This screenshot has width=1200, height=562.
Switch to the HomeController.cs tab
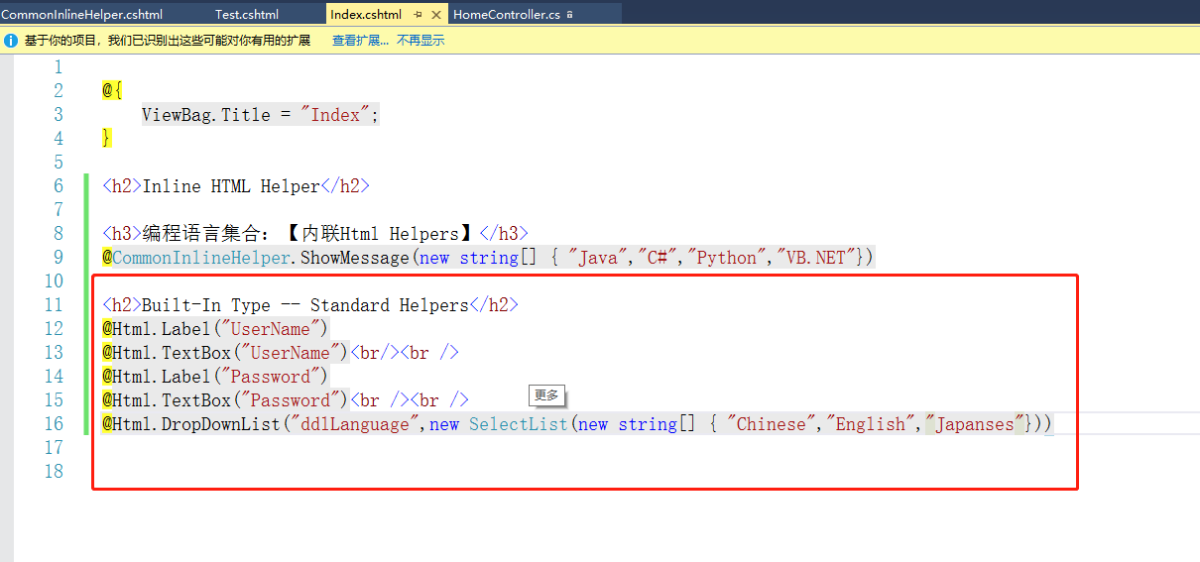click(x=506, y=14)
